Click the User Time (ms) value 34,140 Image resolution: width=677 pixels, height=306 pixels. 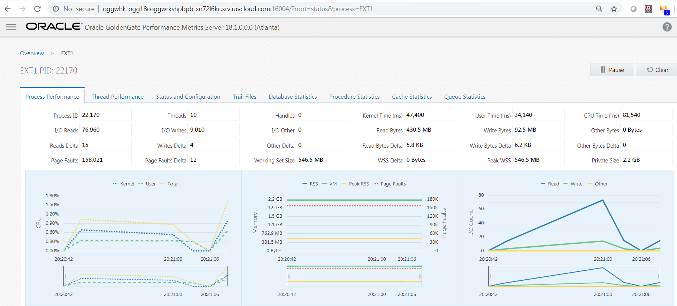(538, 115)
